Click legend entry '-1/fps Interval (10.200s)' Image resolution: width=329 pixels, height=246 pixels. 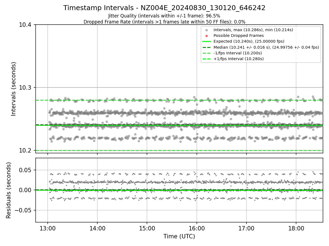[237, 53]
